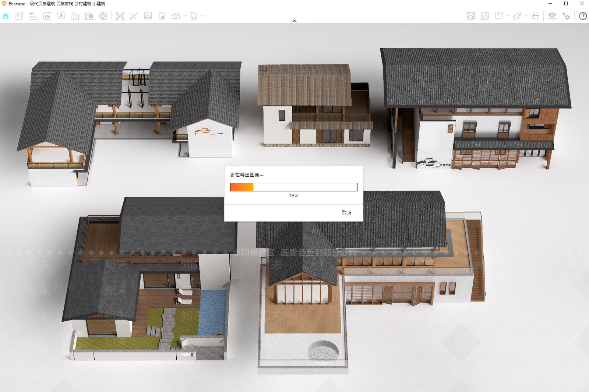Open the Site Context map icon
The height and width of the screenshot is (392, 589).
471,16
